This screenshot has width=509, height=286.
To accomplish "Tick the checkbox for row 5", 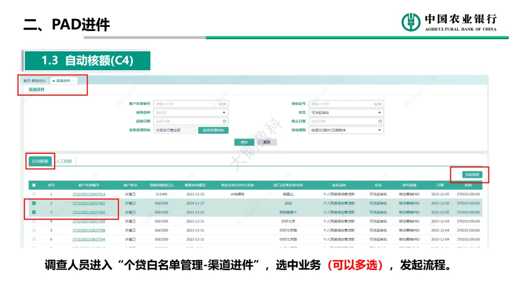I will coord(33,230).
